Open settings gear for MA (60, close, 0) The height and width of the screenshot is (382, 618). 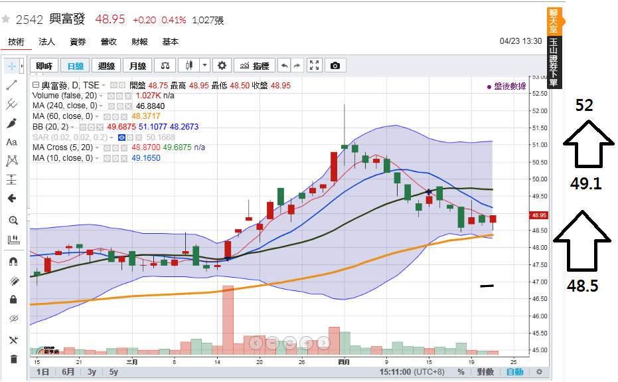pos(116,117)
